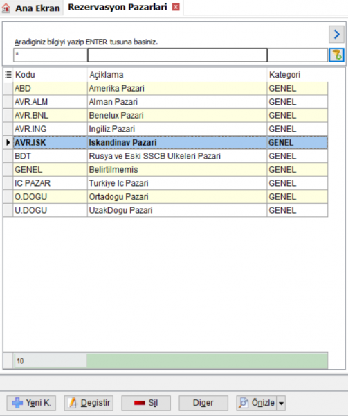Click the Kategori filter field above the grid
Screen dimensions: 348x416
tap(297, 55)
